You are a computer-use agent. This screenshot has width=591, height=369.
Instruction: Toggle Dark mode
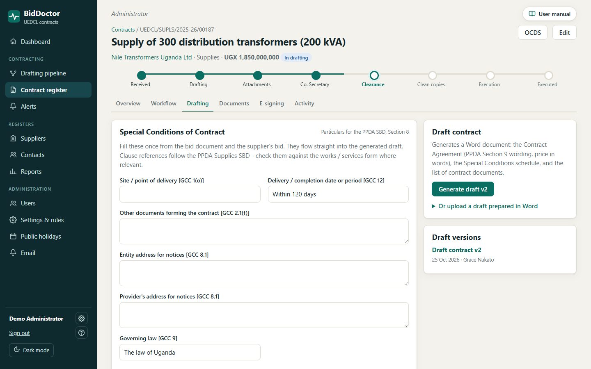pyautogui.click(x=32, y=350)
